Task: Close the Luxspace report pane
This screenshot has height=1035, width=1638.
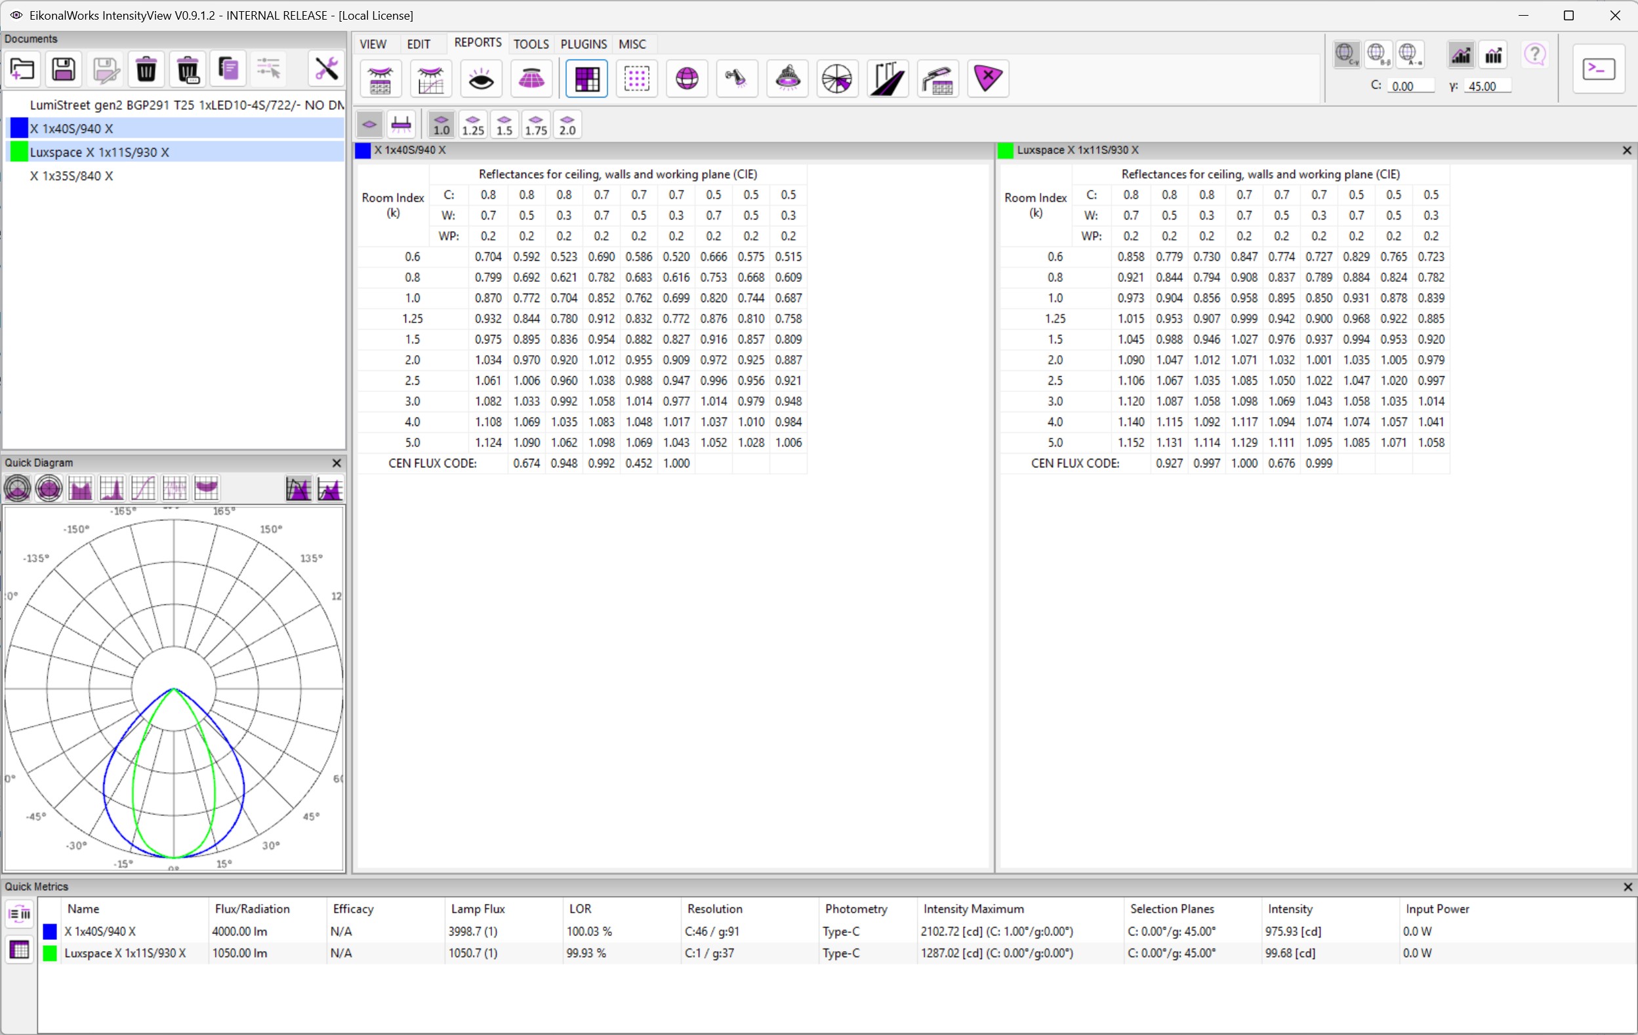Action: 1627,151
